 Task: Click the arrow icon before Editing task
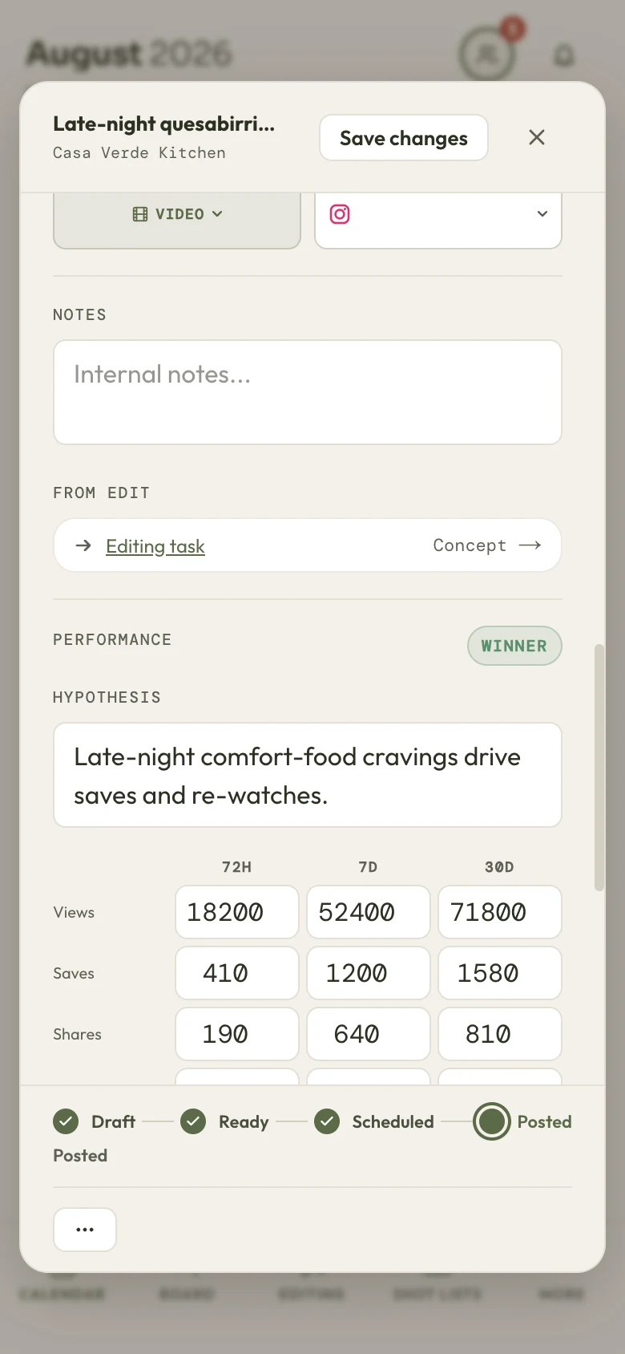point(83,545)
